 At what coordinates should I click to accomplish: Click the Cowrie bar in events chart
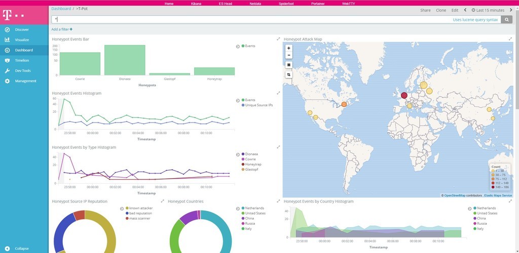[x=80, y=64]
